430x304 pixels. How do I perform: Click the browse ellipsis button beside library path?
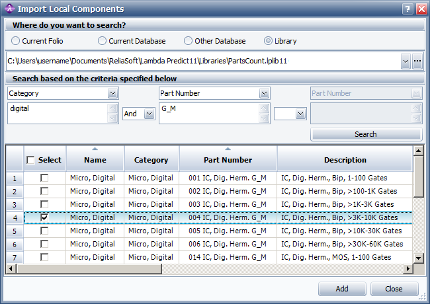(417, 61)
